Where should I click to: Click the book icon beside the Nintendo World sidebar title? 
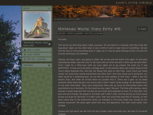(x=50, y=44)
